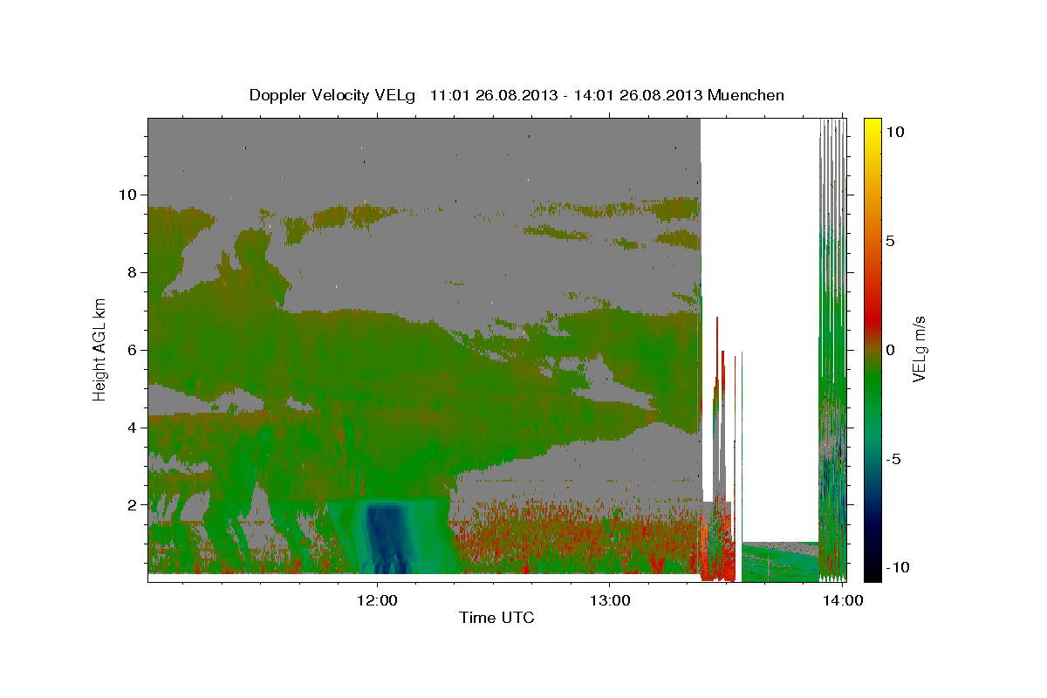
Task: Click the 'VELg m/s' colorbar title
Action: 919,349
